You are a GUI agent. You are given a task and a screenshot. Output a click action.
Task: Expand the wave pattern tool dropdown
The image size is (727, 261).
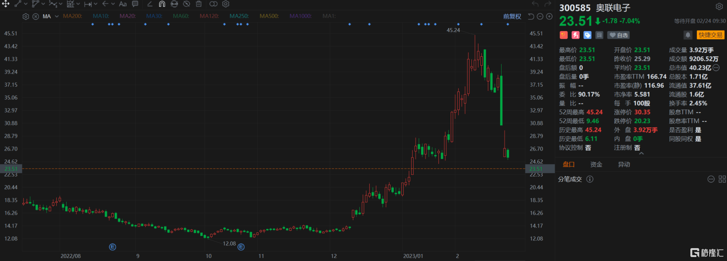point(60,4)
